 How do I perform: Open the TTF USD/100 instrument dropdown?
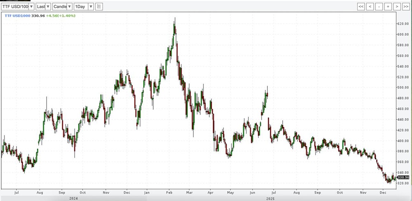pos(18,7)
